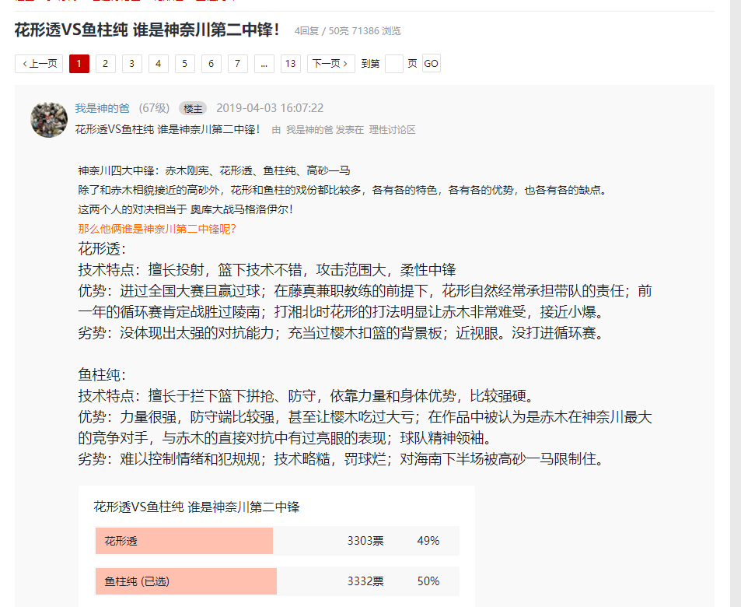Select page 5 in pagination
741x607 pixels.
pyautogui.click(x=185, y=64)
